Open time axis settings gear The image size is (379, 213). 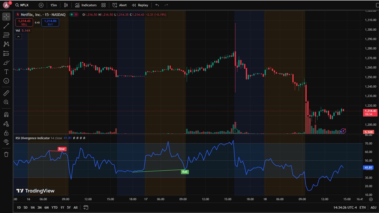click(371, 199)
